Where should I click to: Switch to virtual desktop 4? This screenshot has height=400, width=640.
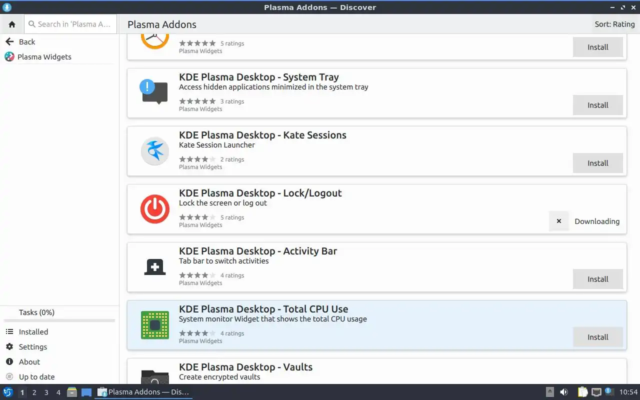pos(58,392)
